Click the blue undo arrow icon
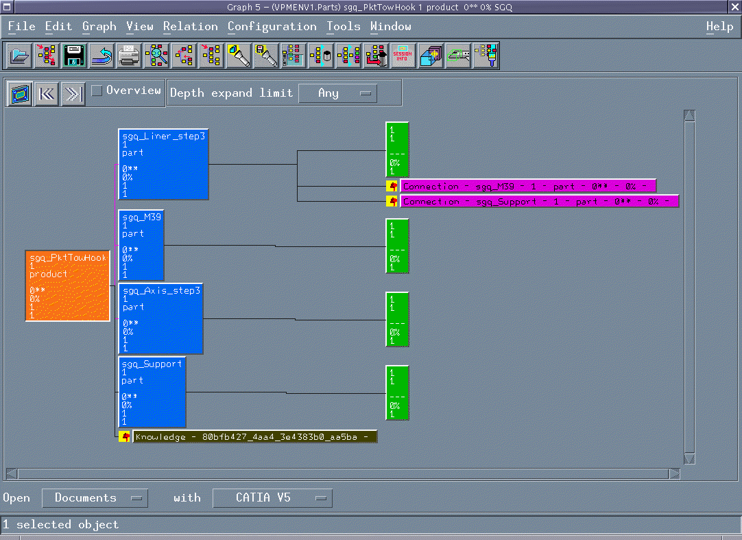This screenshot has width=742, height=540. click(x=101, y=56)
